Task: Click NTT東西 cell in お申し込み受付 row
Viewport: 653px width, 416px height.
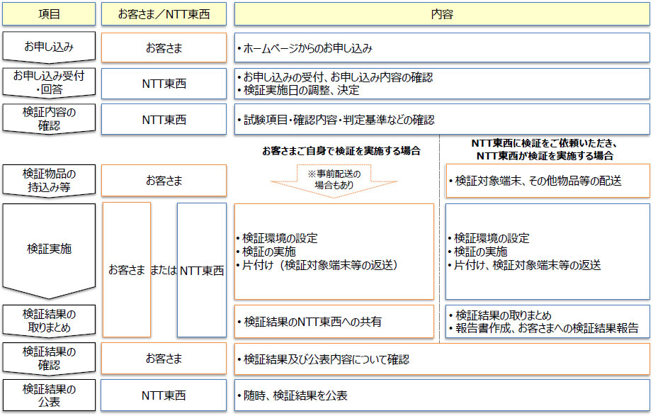Action: point(164,84)
